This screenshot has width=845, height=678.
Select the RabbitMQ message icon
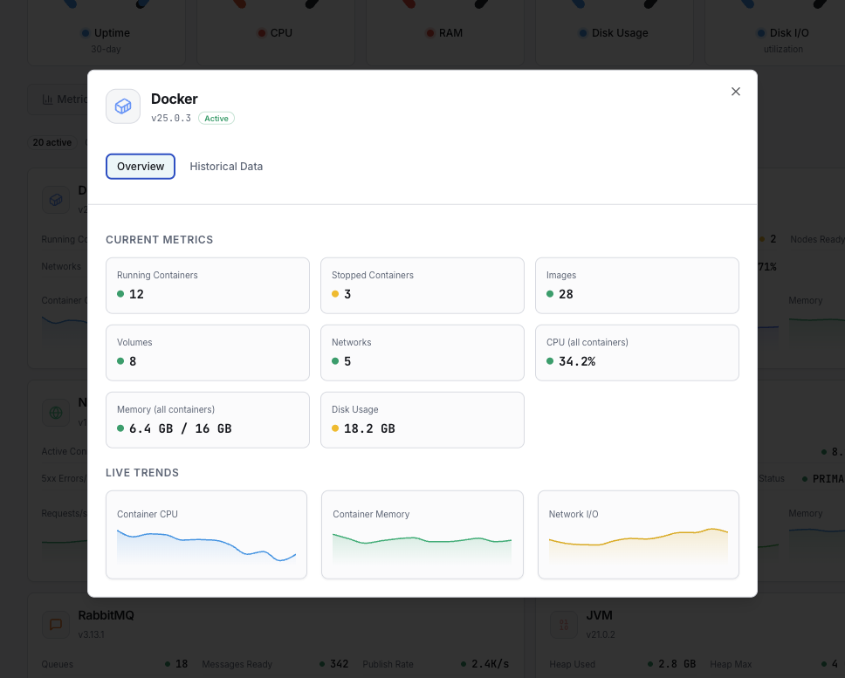point(55,625)
